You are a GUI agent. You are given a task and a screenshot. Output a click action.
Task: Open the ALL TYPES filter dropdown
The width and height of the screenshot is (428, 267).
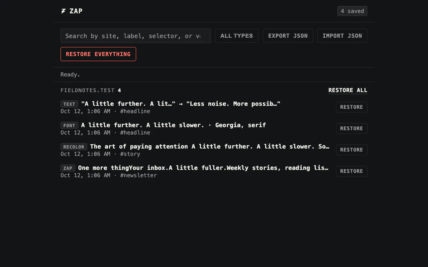click(237, 36)
